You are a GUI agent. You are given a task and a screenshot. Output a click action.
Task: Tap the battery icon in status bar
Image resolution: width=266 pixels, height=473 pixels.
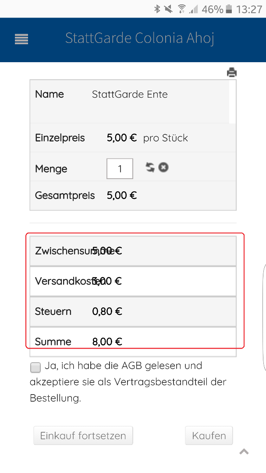(229, 9)
